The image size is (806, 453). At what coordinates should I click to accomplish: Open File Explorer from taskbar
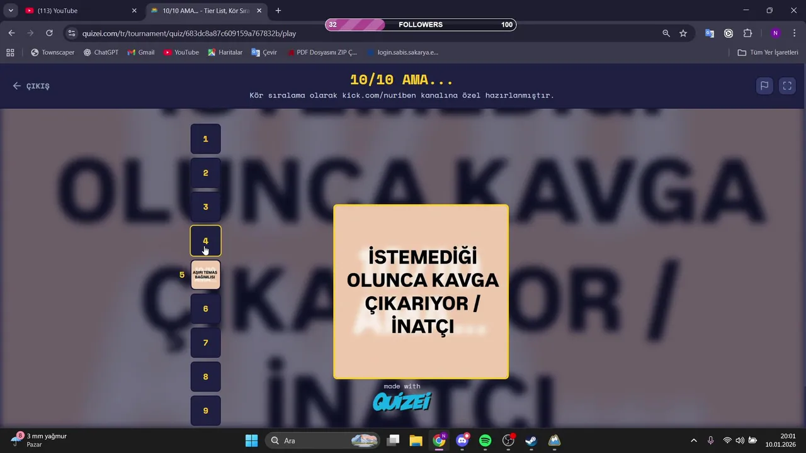pos(416,440)
